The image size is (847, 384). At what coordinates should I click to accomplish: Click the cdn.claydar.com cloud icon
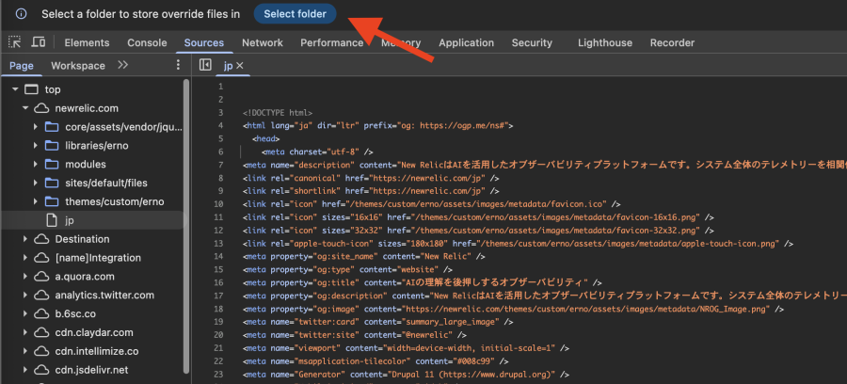[x=41, y=332]
